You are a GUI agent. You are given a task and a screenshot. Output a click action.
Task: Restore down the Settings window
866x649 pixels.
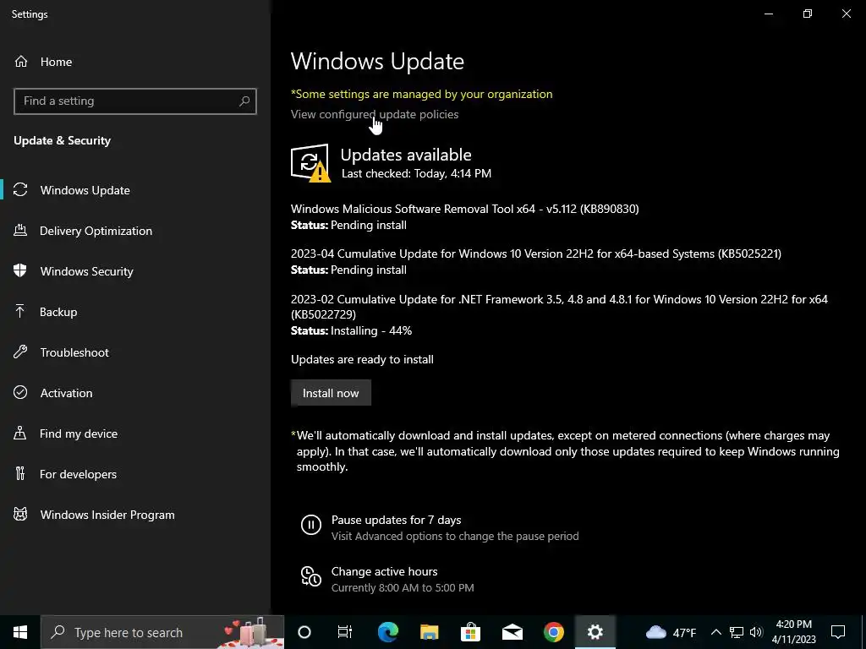tap(808, 14)
